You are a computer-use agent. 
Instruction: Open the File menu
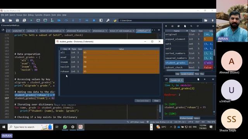coord(2,15)
